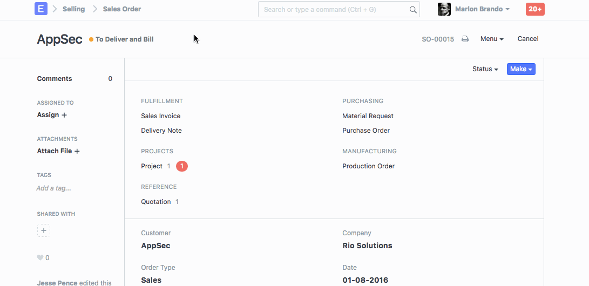
Task: Click the Shared With plus box
Action: click(x=44, y=230)
